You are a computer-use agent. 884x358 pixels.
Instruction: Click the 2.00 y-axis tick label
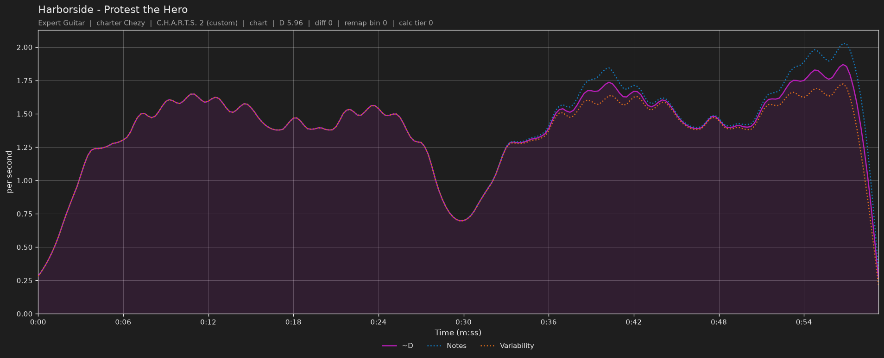25,48
